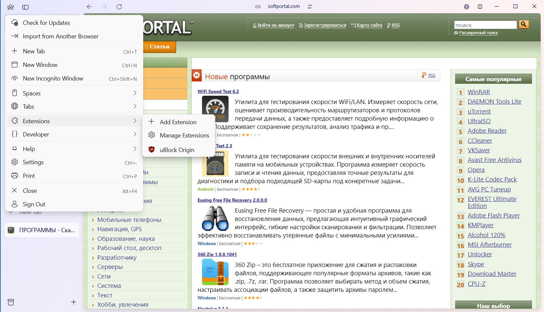This screenshot has width=544, height=312.
Task: Open the Мобильные телефоны category link
Action: coord(129,220)
